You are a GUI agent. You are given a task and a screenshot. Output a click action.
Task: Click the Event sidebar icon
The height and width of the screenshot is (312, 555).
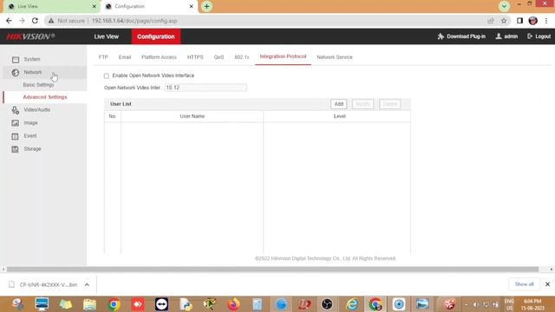[x=16, y=136]
